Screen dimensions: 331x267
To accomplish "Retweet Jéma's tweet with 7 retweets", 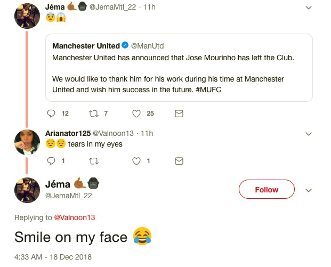I will click(x=94, y=114).
